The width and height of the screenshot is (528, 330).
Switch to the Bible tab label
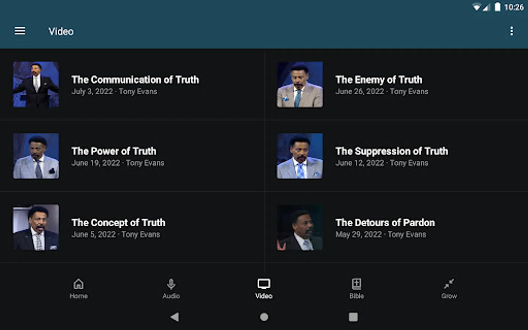pos(356,296)
